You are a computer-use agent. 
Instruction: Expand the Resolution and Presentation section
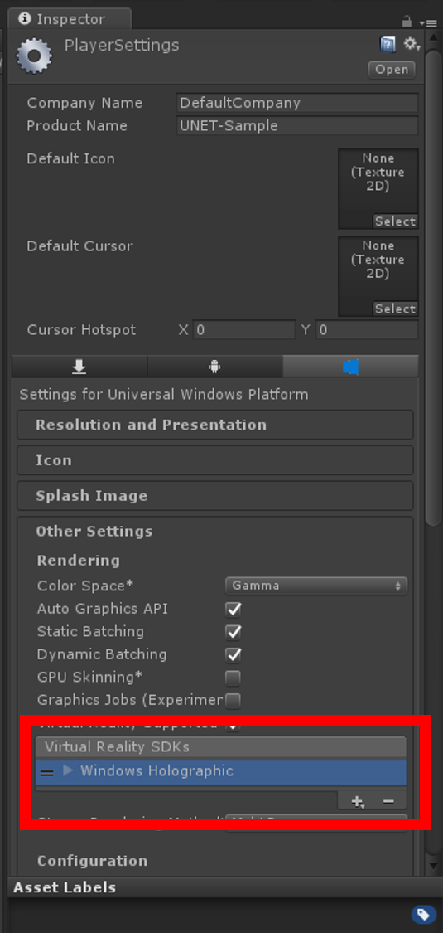point(215,425)
